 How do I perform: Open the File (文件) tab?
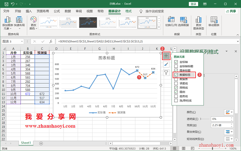pyautogui.click(x=6, y=11)
